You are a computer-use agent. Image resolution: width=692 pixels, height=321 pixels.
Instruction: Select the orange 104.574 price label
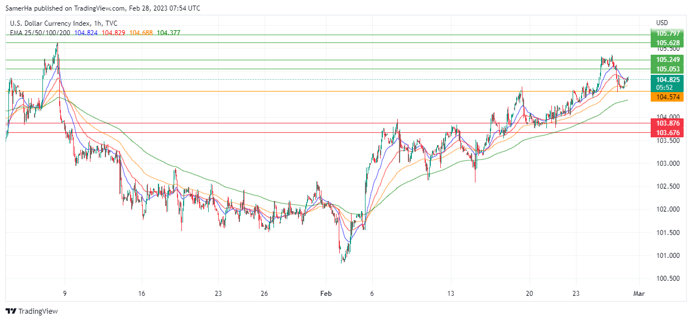667,97
